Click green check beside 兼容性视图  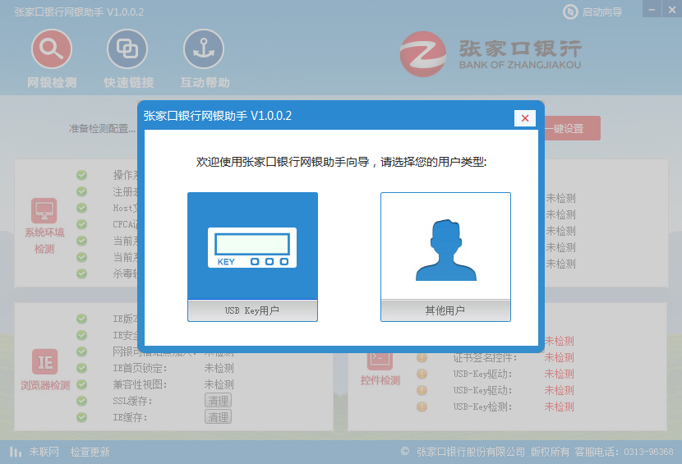click(x=82, y=384)
